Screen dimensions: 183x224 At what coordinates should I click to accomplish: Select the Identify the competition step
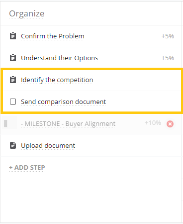(x=57, y=80)
